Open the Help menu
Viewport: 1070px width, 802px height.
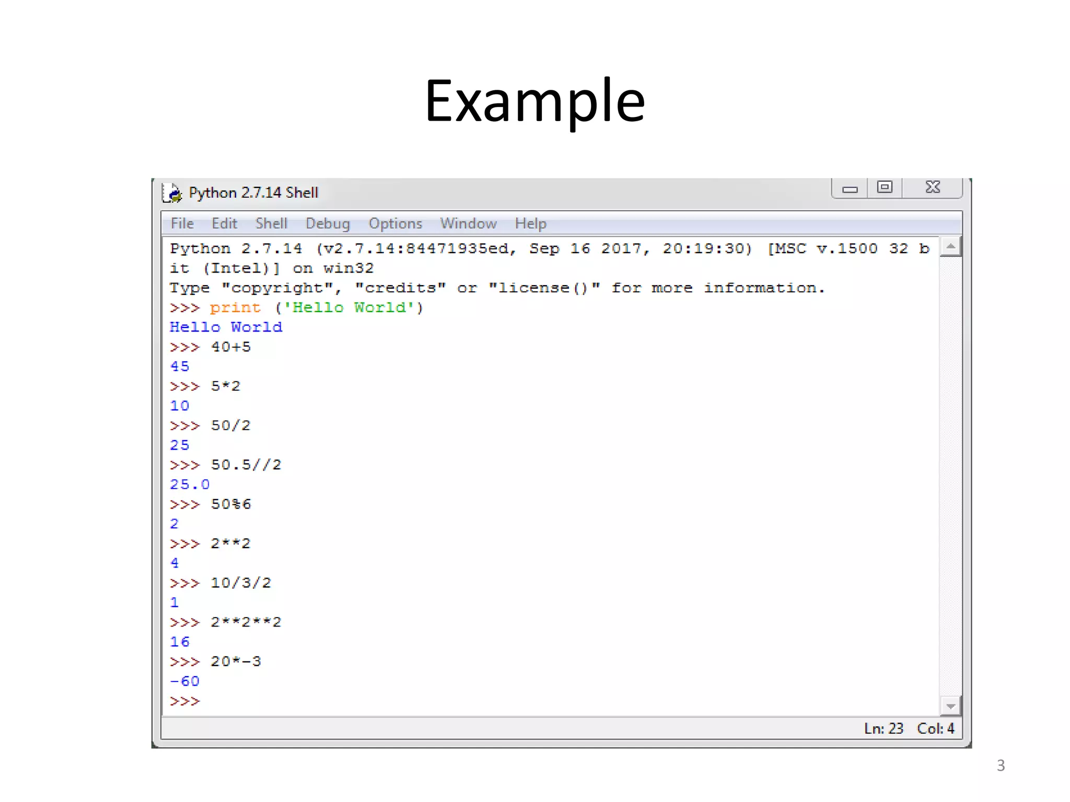(x=530, y=223)
